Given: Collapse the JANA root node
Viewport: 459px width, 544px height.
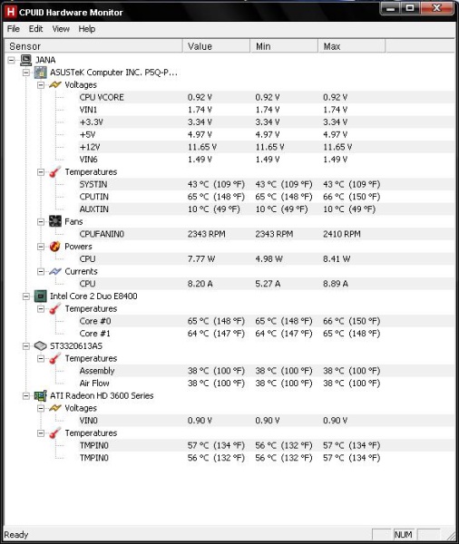Looking at the screenshot, I should coord(11,61).
